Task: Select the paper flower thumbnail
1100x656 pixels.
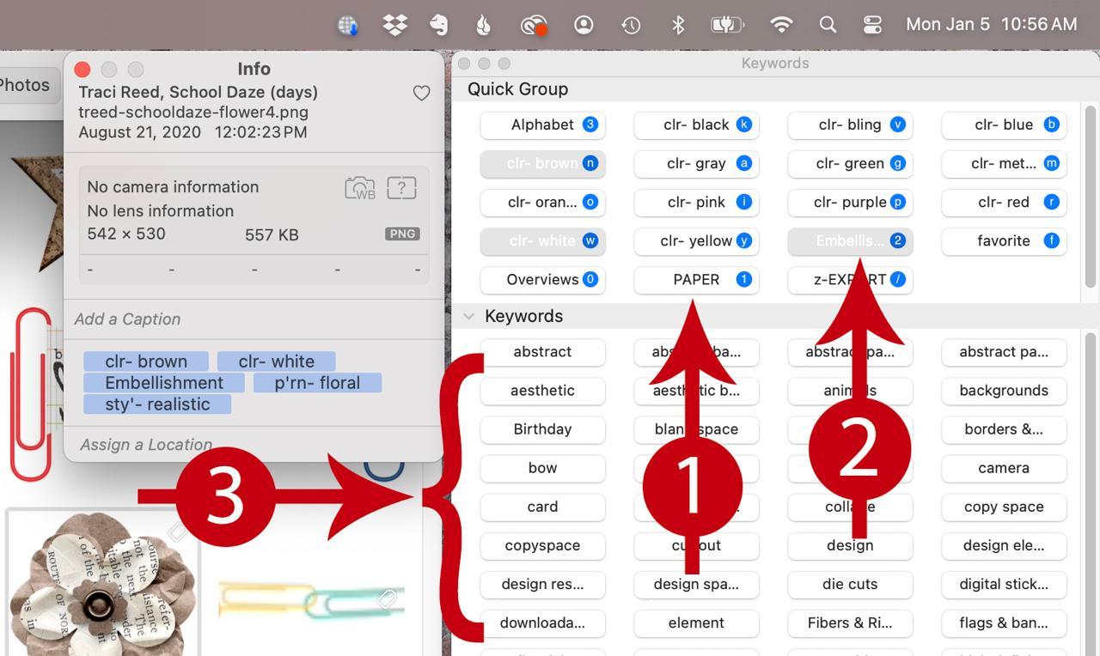Action: click(x=103, y=584)
